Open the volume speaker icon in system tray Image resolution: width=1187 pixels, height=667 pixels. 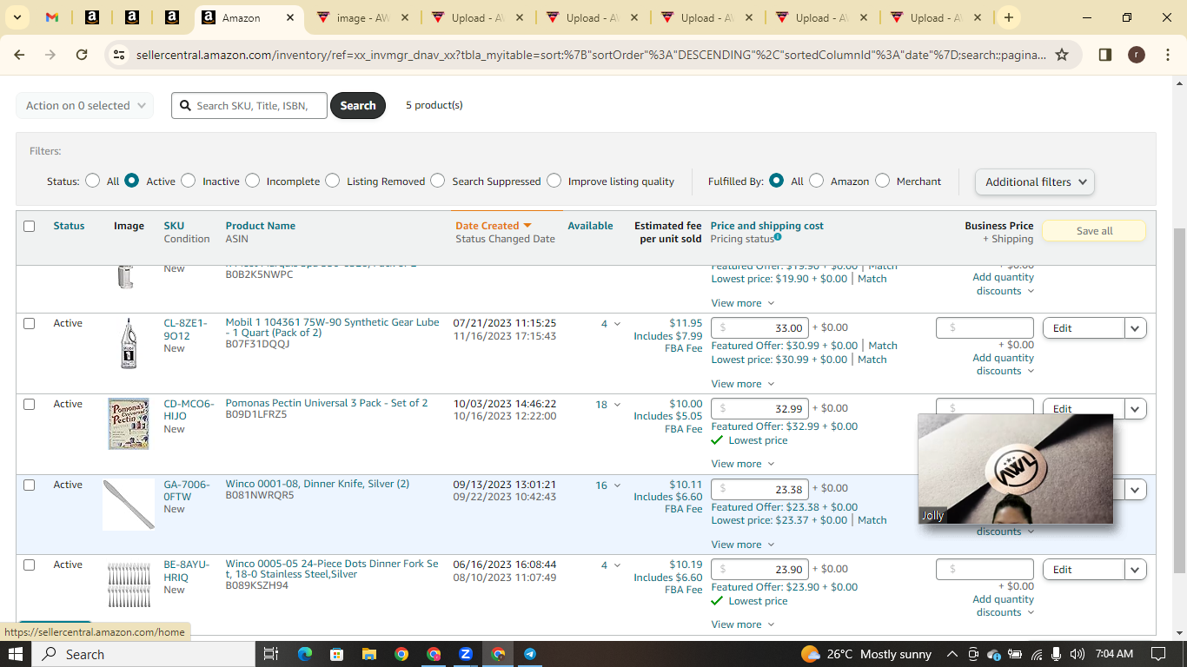tap(1078, 654)
